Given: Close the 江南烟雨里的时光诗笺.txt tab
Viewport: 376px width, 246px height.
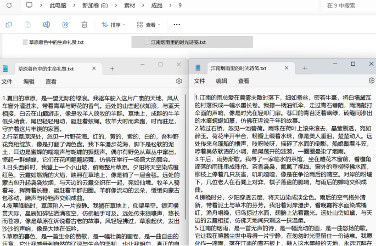Looking at the screenshot, I should pyautogui.click(x=287, y=68).
